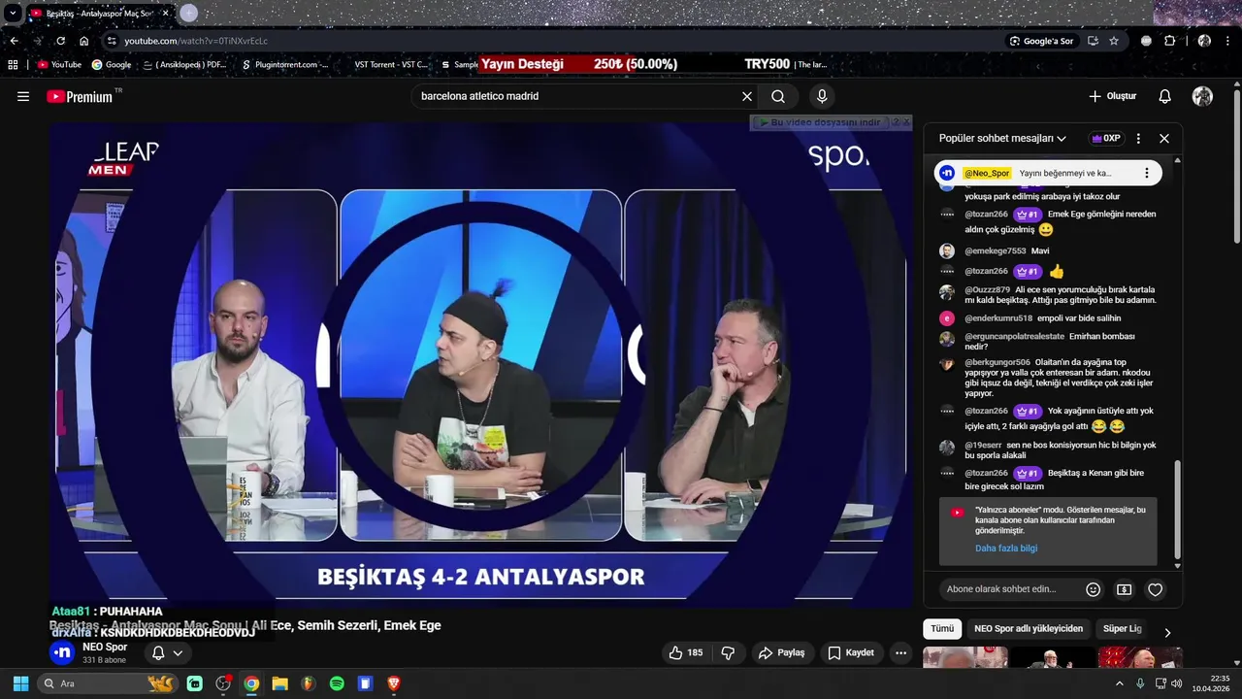Image resolution: width=1242 pixels, height=699 pixels.
Task: Click Oluştur create button
Action: (x=1112, y=96)
